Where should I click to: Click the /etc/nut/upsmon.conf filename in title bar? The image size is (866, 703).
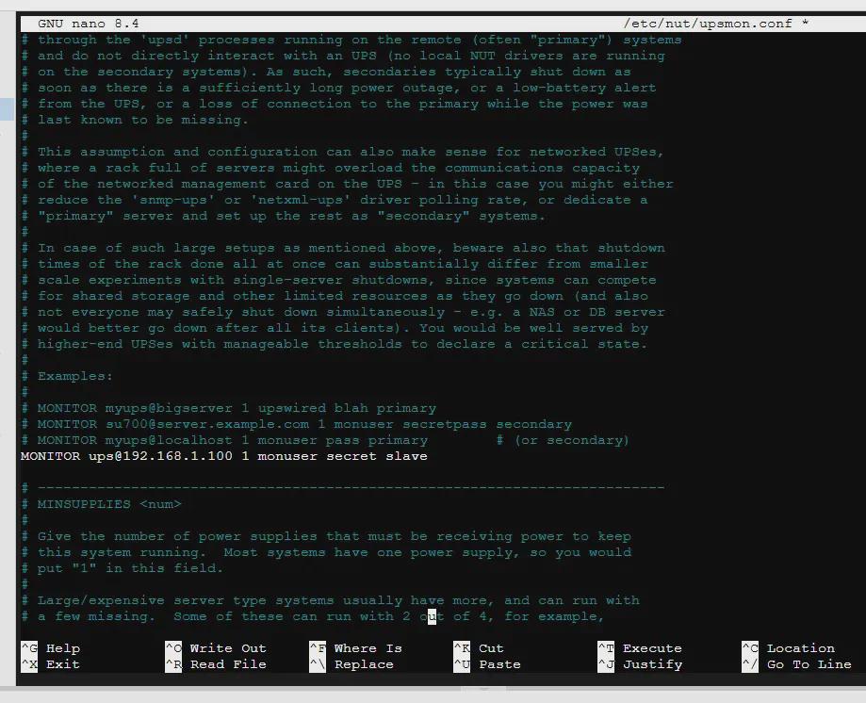(707, 24)
